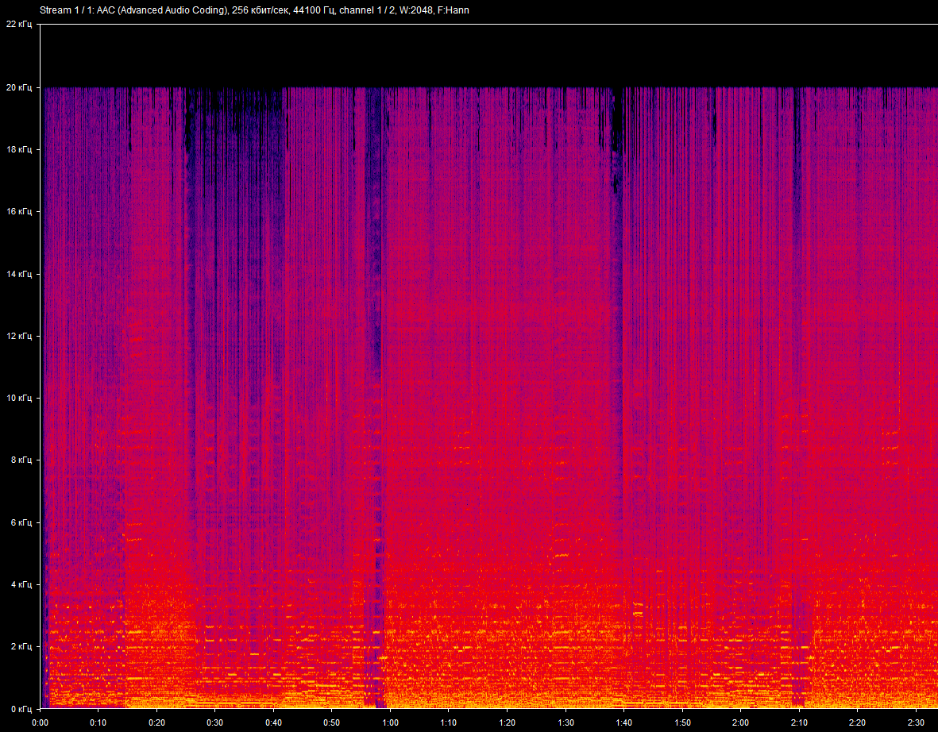Click the 2:00 time axis label
The width and height of the screenshot is (938, 732).
point(740,722)
